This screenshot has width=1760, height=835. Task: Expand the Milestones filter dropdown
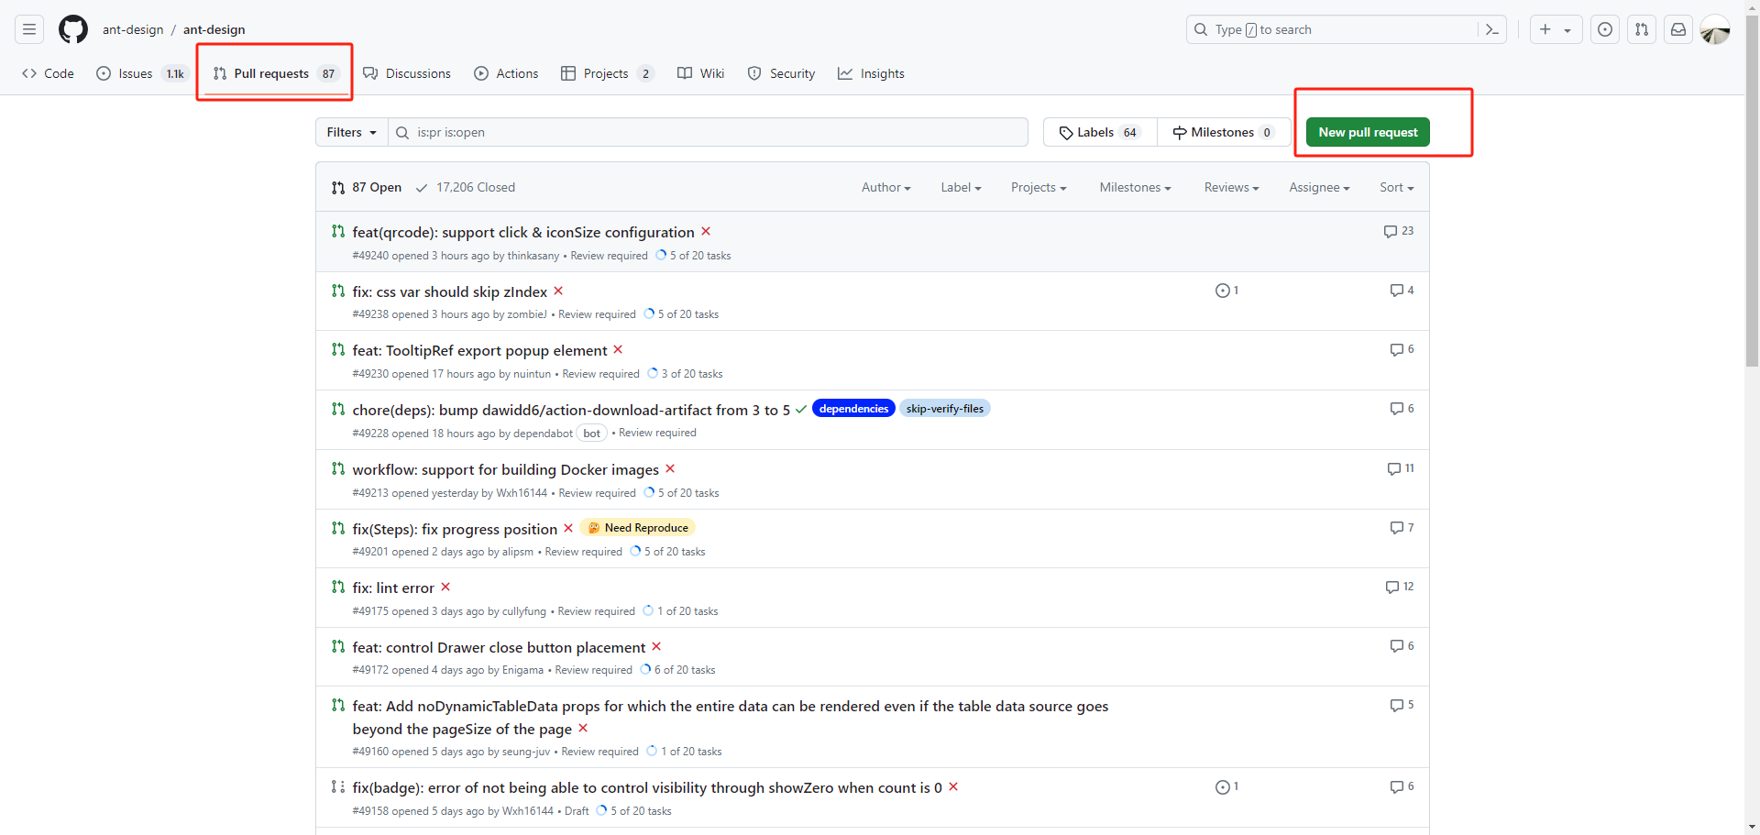[1136, 187]
